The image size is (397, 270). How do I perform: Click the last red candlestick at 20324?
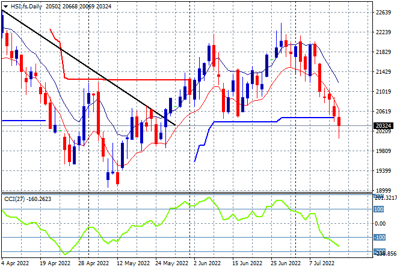[x=339, y=121]
